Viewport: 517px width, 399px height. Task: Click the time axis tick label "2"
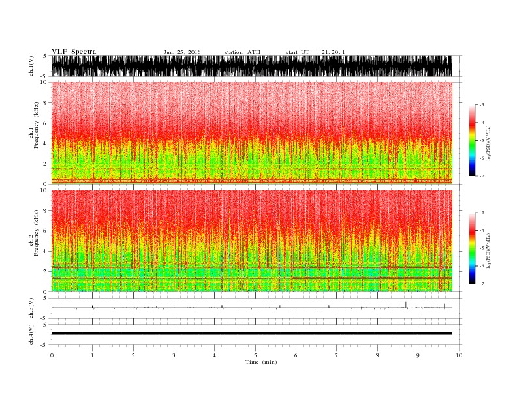pyautogui.click(x=133, y=355)
